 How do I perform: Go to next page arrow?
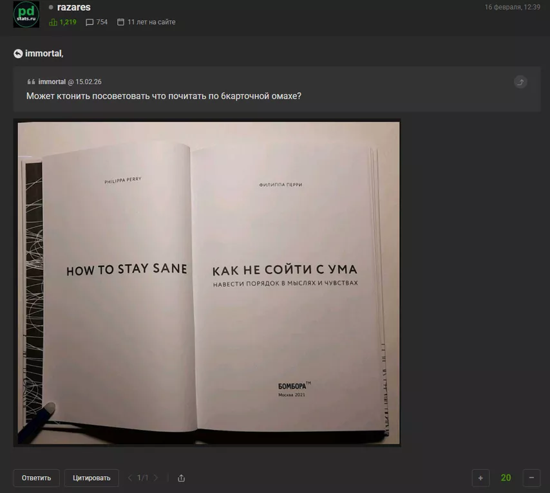point(156,478)
